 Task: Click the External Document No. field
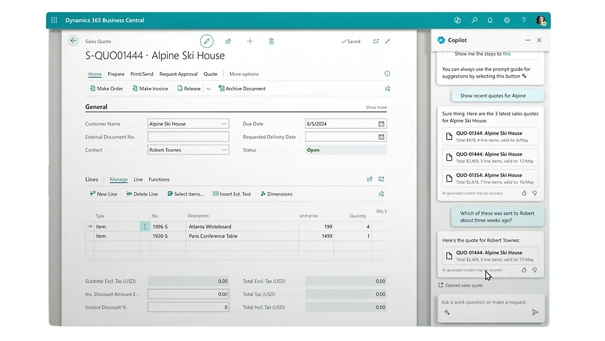pos(188,137)
